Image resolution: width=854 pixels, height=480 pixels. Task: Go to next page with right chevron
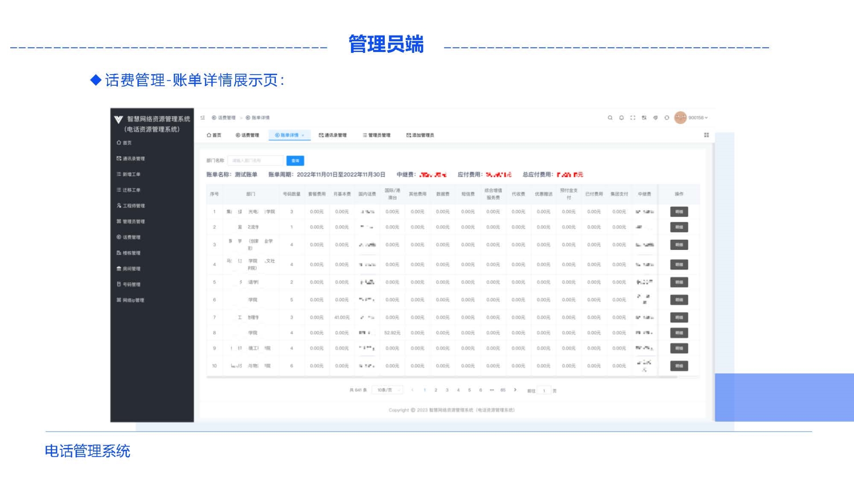[x=515, y=390]
